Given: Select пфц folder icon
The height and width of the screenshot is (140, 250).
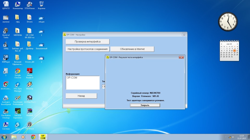Looking at the screenshot, I should point(18,19).
